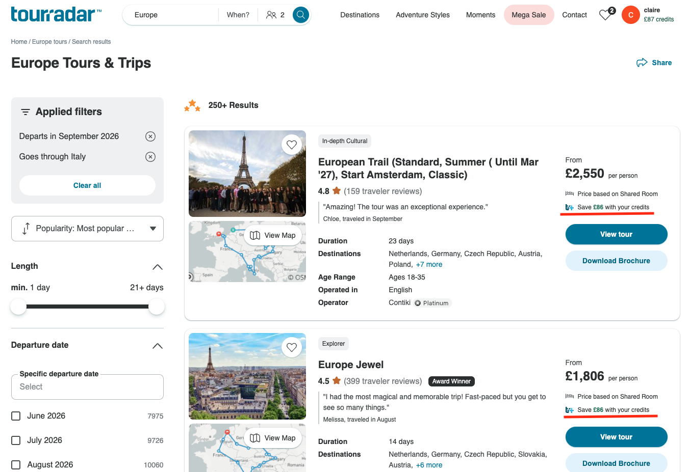Open the When? date picker
Viewport: 689px width, 472px height.
[x=238, y=15]
